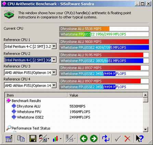Screen dimensions: 153x145
Task: Click the spreadsheet options icon in the toolbar
Action: pos(9,139)
